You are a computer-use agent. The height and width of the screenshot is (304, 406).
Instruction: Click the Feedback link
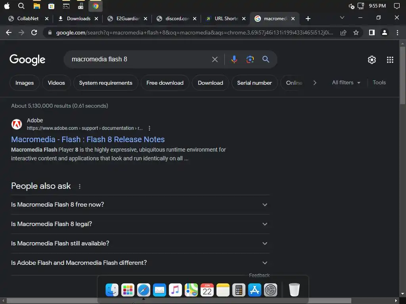click(259, 275)
